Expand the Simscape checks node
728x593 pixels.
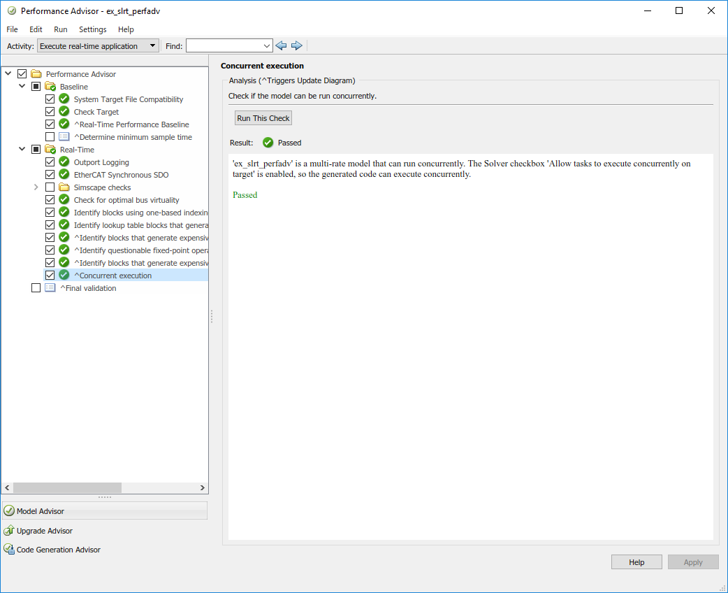click(36, 187)
